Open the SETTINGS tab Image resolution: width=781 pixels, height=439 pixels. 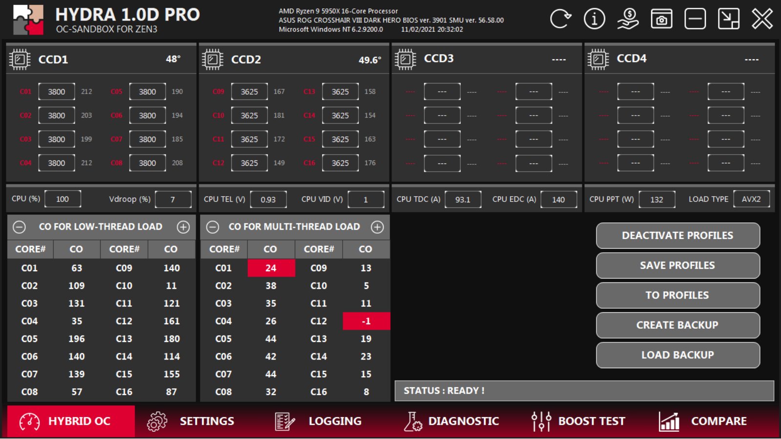(191, 421)
